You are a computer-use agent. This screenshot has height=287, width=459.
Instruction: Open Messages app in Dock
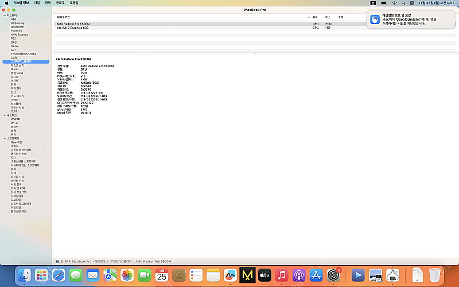coord(76,276)
